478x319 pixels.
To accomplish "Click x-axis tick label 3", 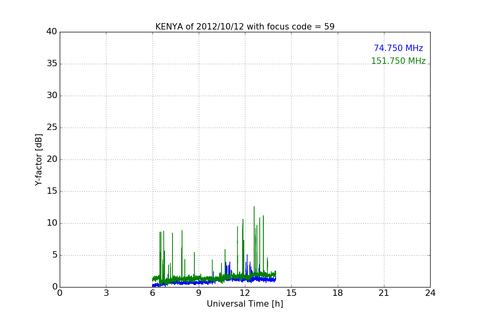I will (x=106, y=293).
